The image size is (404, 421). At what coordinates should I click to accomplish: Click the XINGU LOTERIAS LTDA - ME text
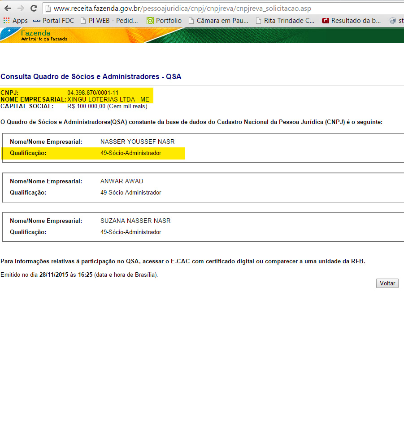coord(108,99)
